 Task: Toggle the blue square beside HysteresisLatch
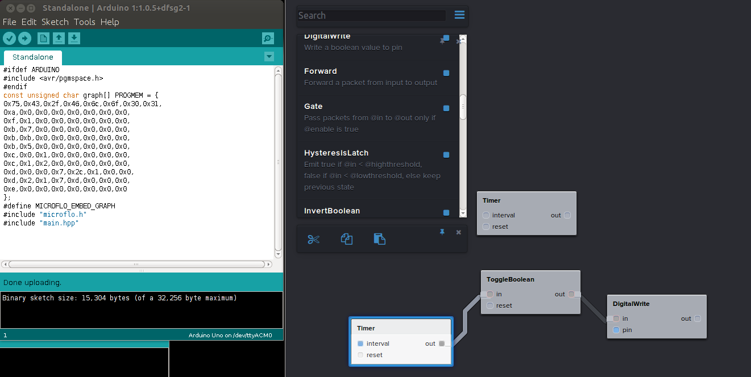point(446,154)
